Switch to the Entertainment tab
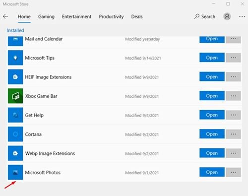Screen dimensions: 248x196 [76, 17]
